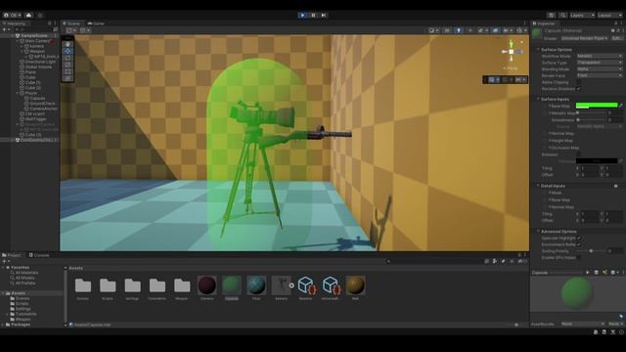Open the undo history icon near search
Viewport: 626px width, 352px height.
pyautogui.click(x=552, y=16)
